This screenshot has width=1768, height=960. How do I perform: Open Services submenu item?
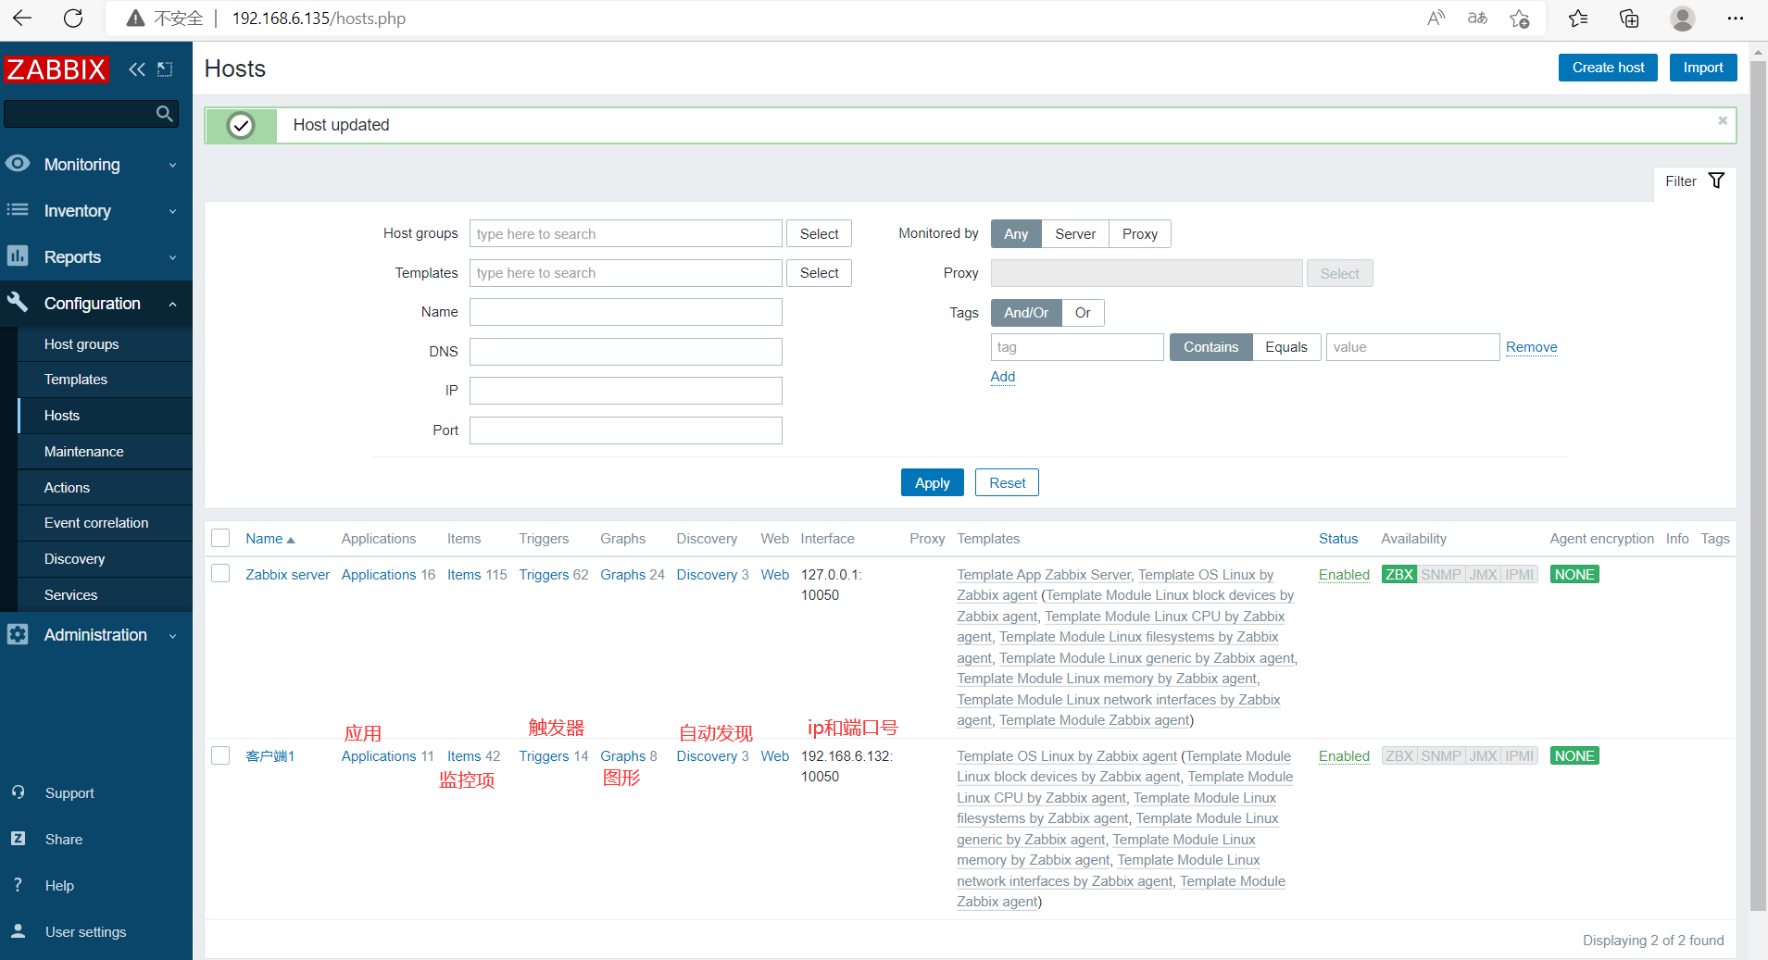point(105,595)
